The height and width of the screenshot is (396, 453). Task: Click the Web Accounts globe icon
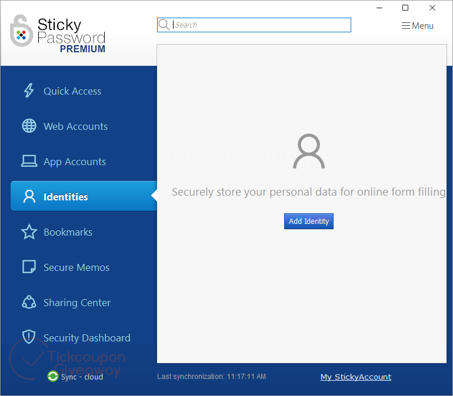(x=29, y=126)
